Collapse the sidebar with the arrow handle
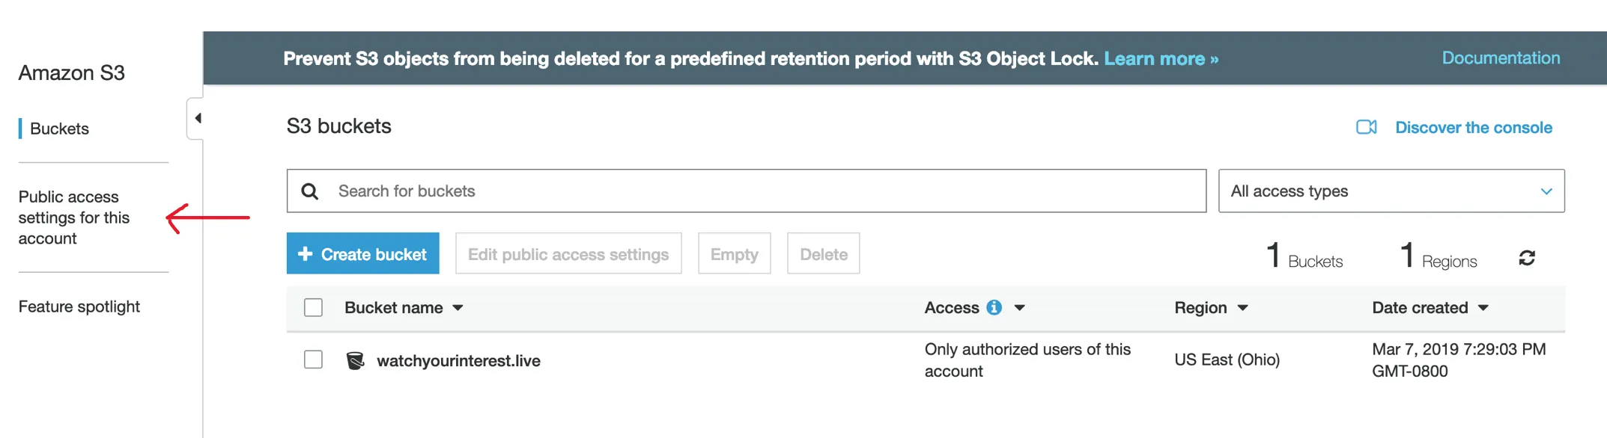Viewport: 1607px width, 438px height. click(x=197, y=118)
